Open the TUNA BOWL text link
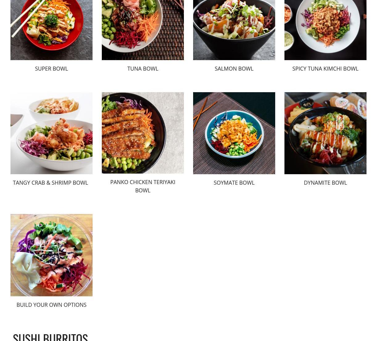 pos(143,68)
